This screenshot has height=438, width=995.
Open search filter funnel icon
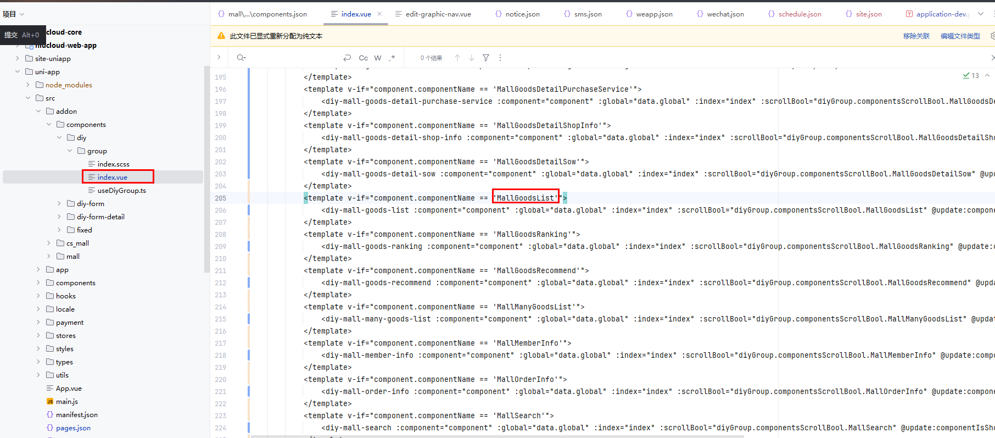[x=486, y=58]
